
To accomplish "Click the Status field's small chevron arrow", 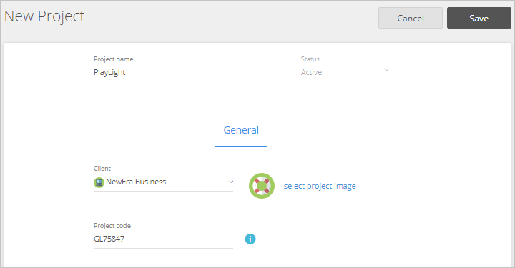I will click(x=386, y=71).
